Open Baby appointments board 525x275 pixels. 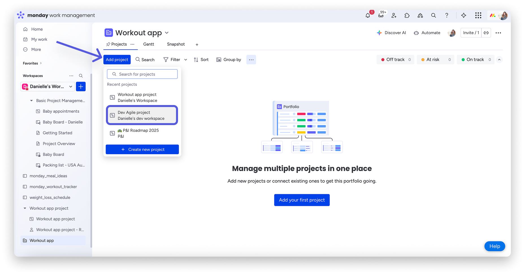point(58,111)
